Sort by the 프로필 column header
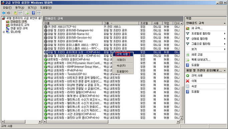228x129 pixels. (x=145, y=23)
